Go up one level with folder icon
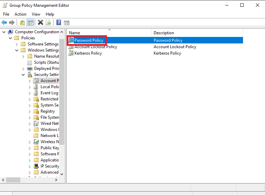This screenshot has height=195, width=265. tap(22, 22)
